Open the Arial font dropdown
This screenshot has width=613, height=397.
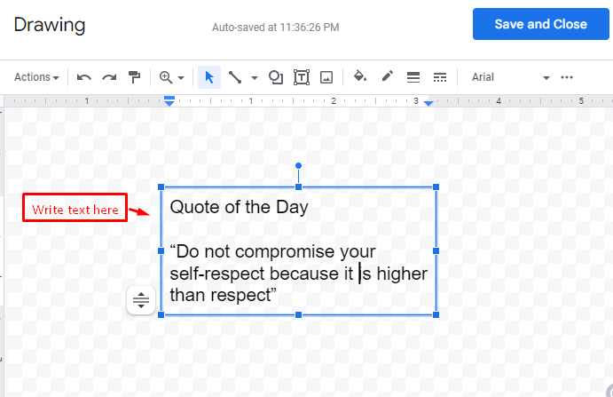point(510,77)
